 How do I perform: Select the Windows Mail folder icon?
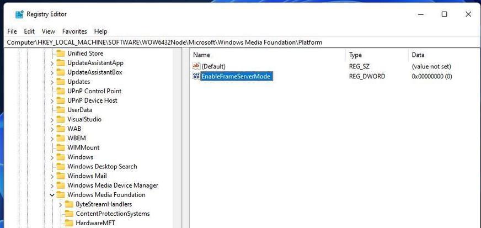(x=61, y=176)
